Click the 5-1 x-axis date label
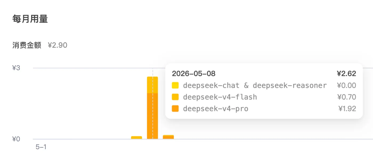 [41, 147]
